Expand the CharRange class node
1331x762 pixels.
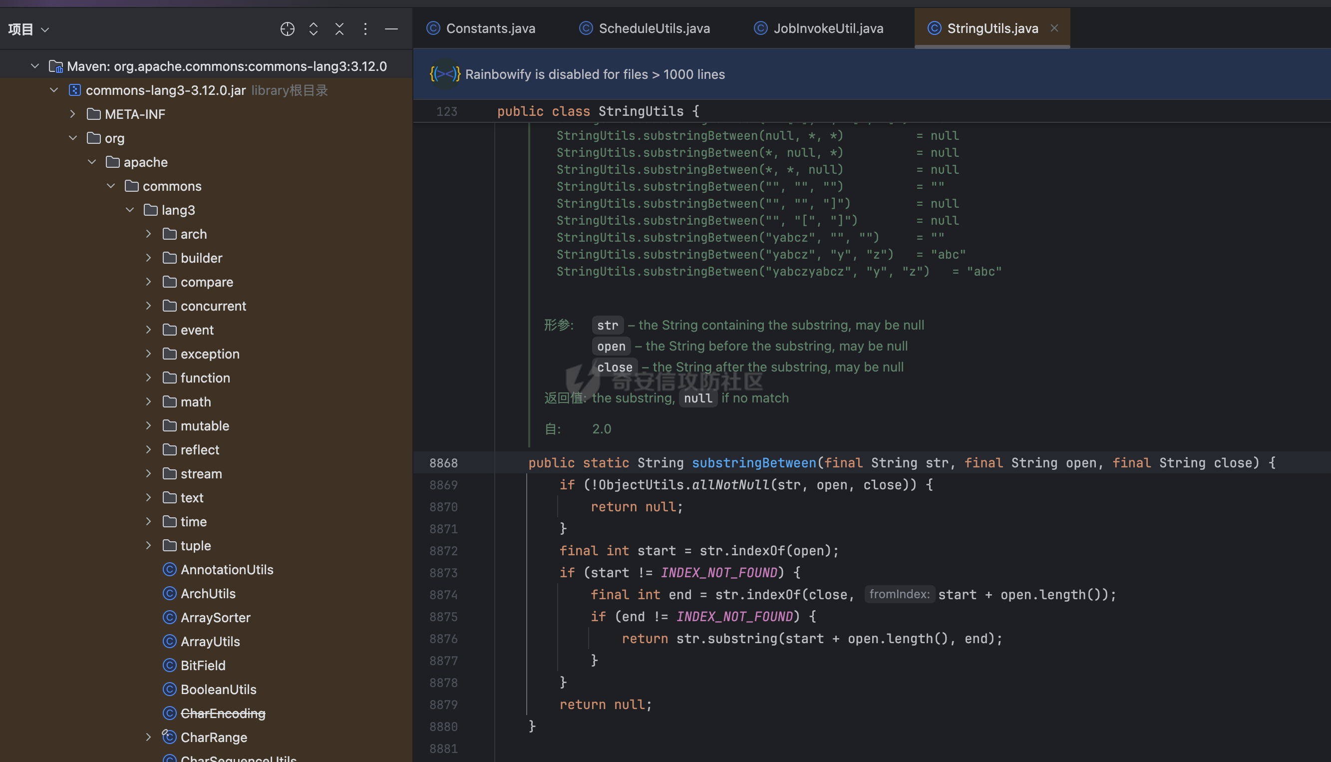149,737
